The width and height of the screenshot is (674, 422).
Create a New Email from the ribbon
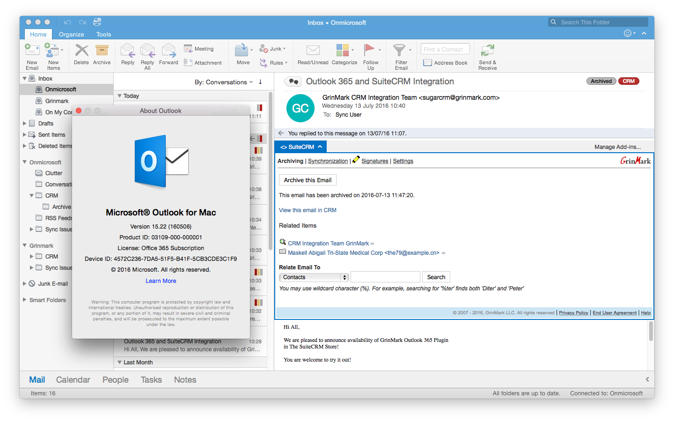click(32, 56)
